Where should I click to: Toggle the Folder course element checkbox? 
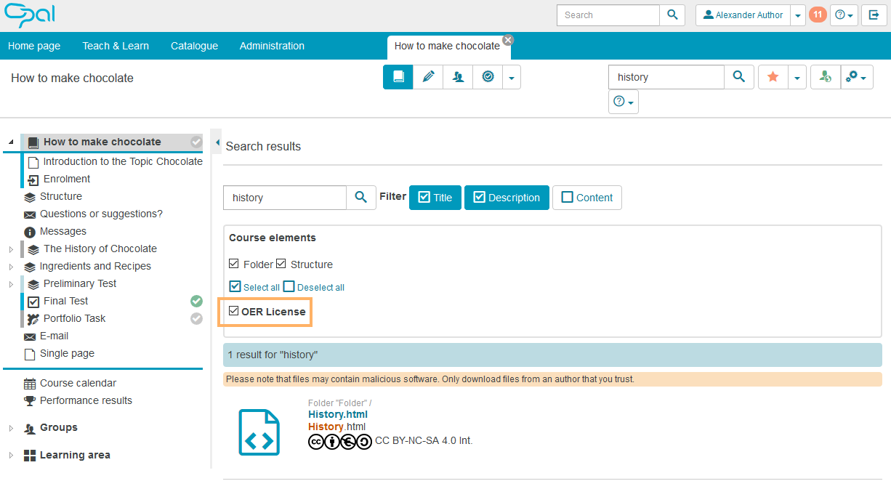tap(234, 264)
